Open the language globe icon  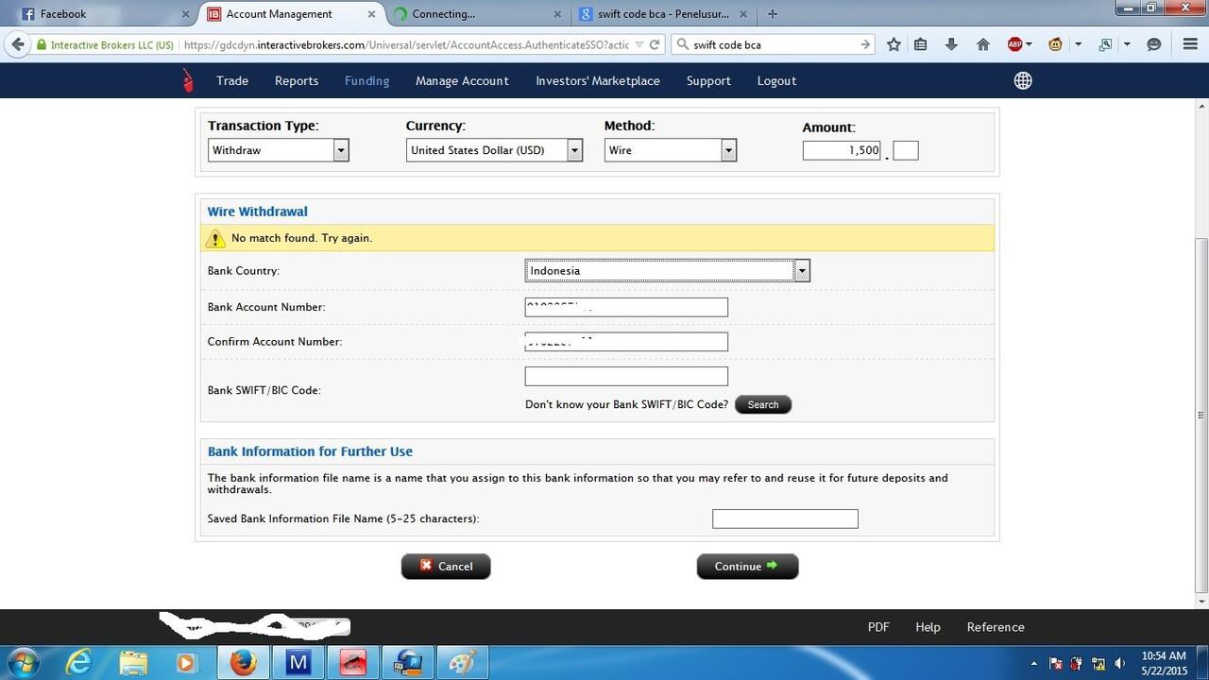(x=1023, y=81)
